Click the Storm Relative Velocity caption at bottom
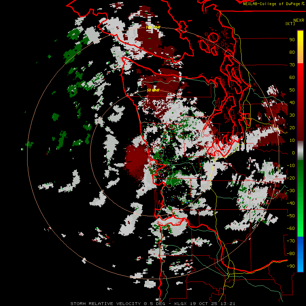 153,304
